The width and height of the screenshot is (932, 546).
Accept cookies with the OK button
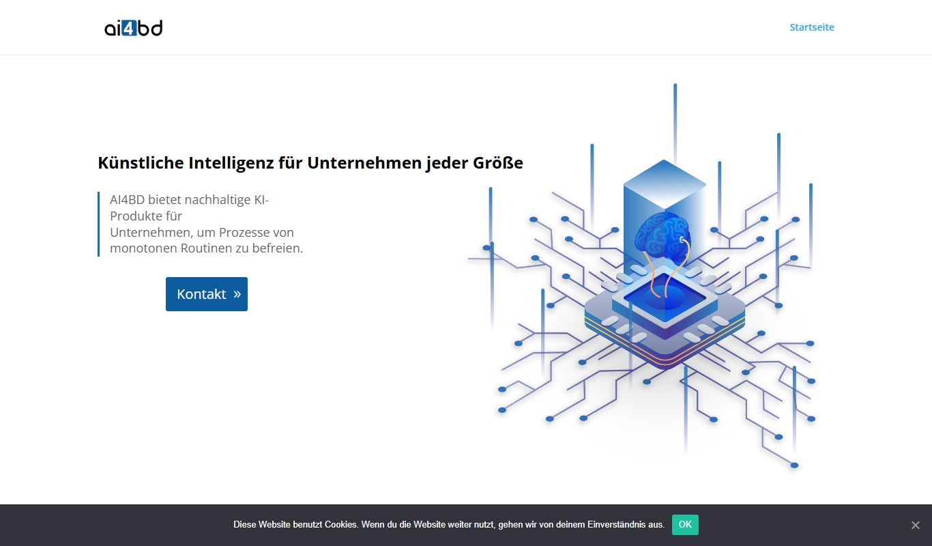pyautogui.click(x=685, y=525)
